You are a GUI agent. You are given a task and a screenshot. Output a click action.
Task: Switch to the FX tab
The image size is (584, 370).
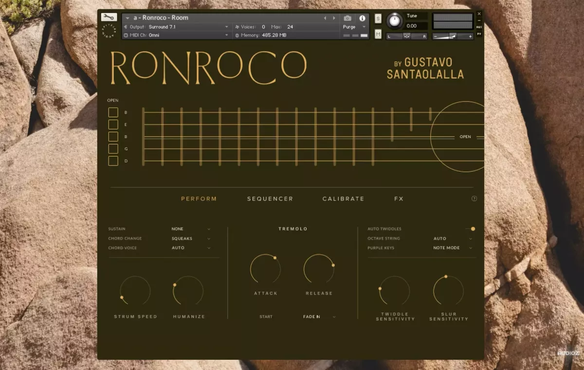tap(399, 199)
